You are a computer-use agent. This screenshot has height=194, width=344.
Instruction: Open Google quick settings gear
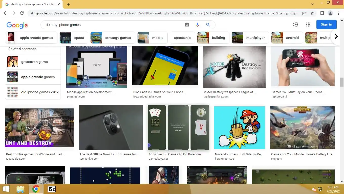coord(296,25)
